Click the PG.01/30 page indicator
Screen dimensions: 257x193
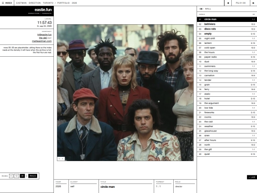(x=241, y=3)
